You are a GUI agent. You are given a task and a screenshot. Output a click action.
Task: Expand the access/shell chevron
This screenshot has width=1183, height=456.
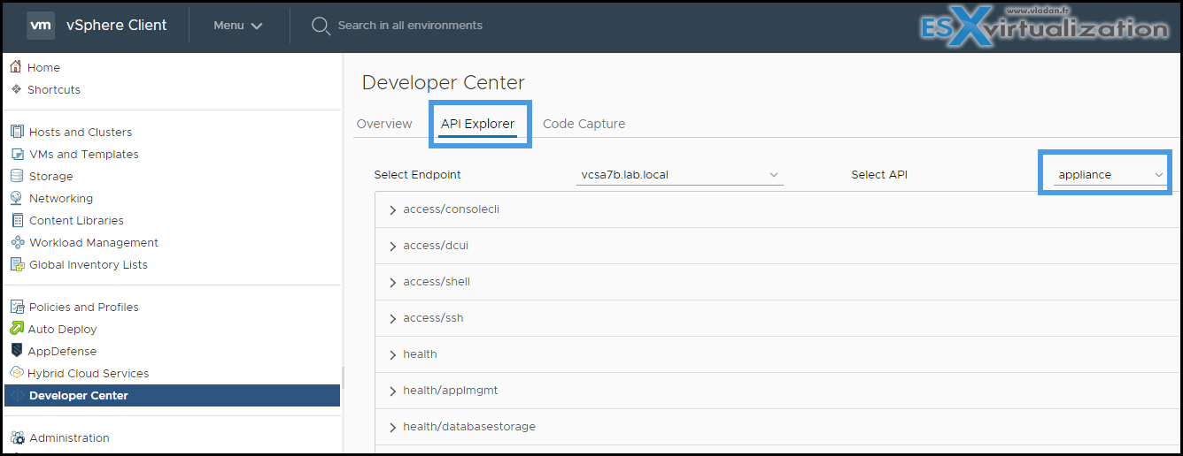click(392, 282)
